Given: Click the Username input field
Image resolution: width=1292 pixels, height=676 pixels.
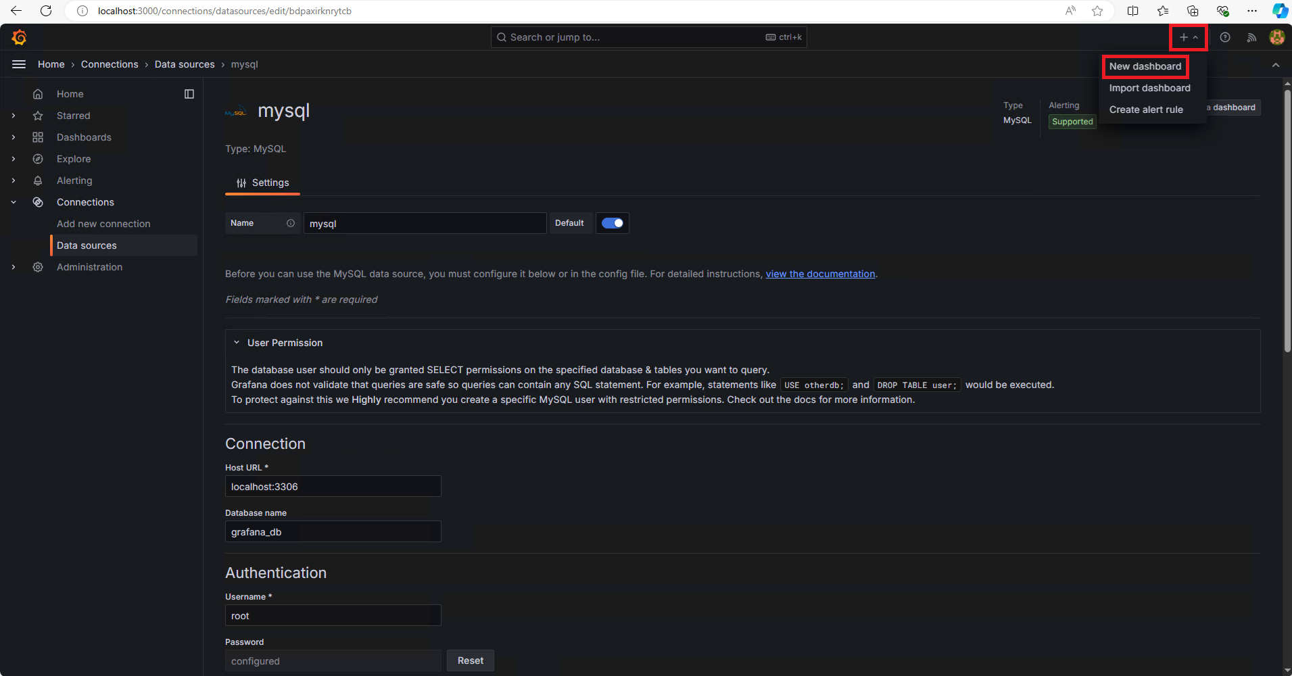Looking at the screenshot, I should coord(333,615).
